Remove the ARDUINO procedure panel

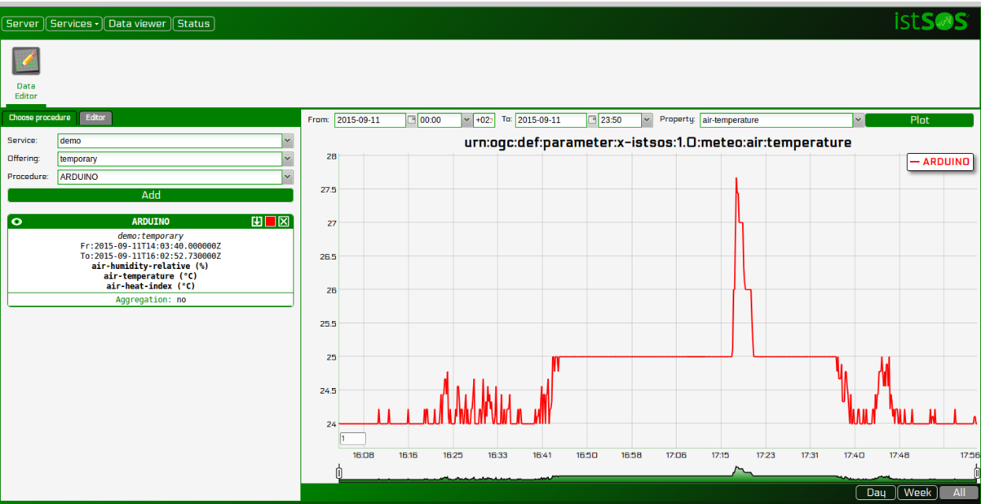coord(284,222)
